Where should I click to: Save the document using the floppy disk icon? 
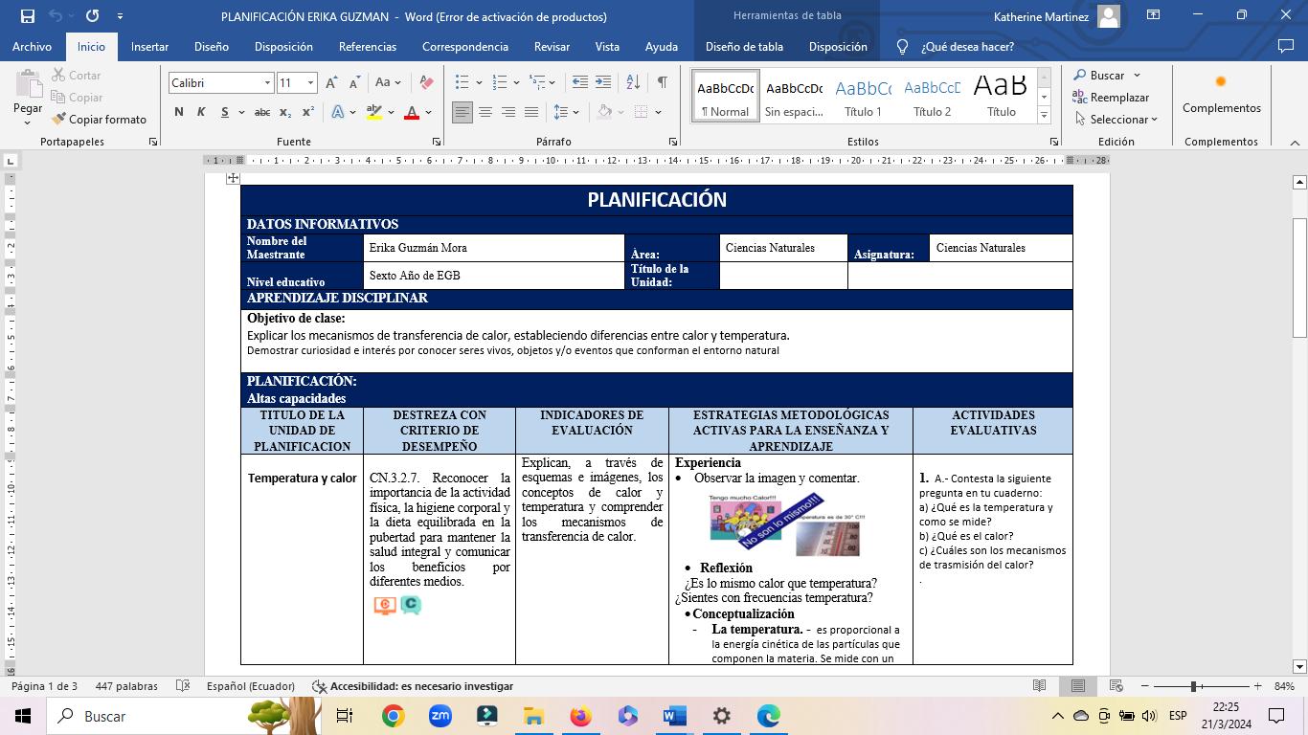pyautogui.click(x=27, y=15)
